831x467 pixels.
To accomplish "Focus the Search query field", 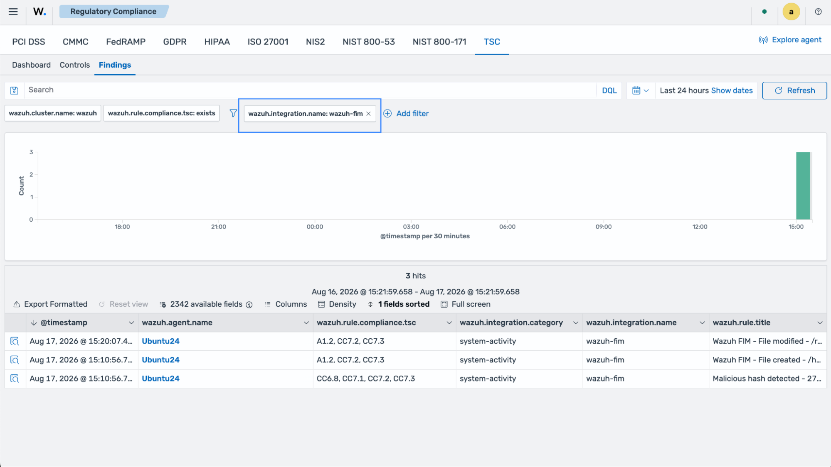I will (x=310, y=90).
